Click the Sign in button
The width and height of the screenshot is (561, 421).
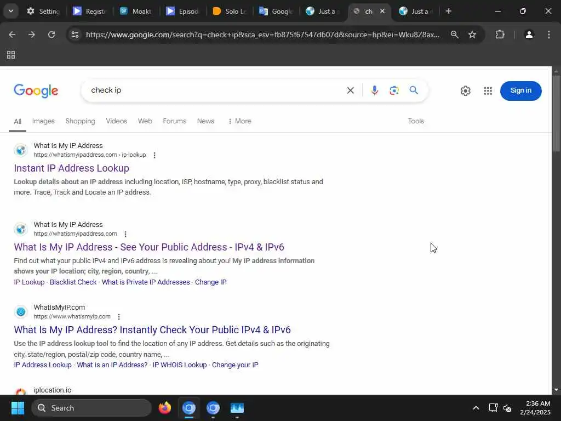click(520, 90)
